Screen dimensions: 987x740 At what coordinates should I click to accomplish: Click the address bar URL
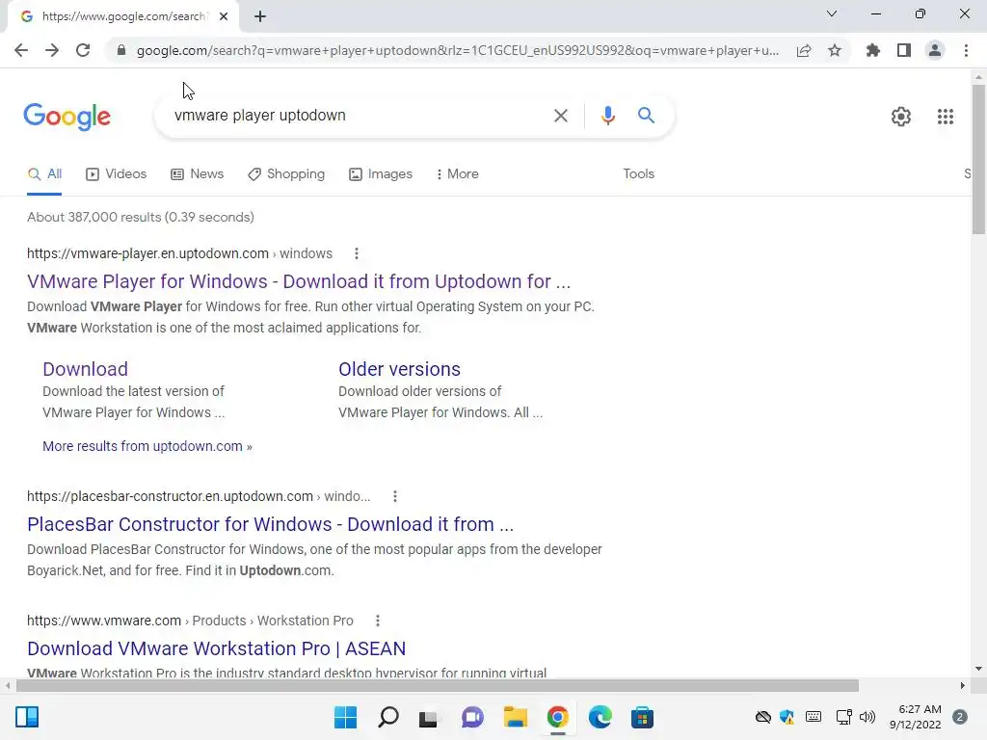coord(458,50)
